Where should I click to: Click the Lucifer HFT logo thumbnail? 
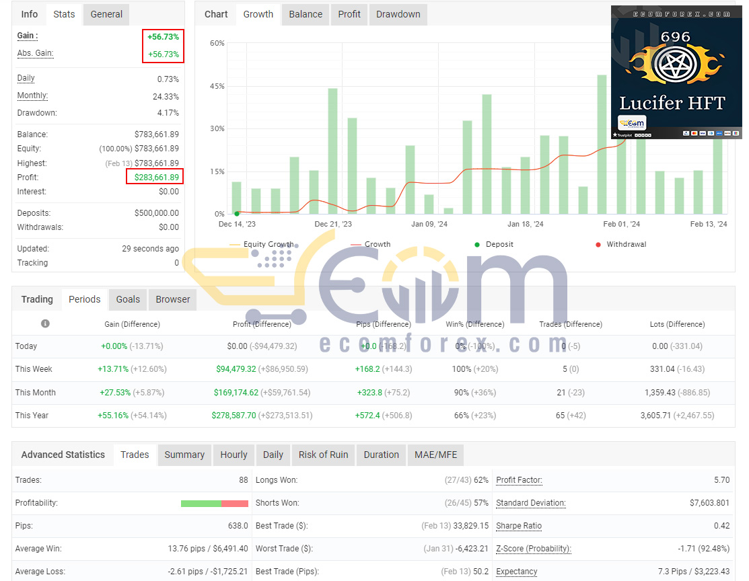676,72
